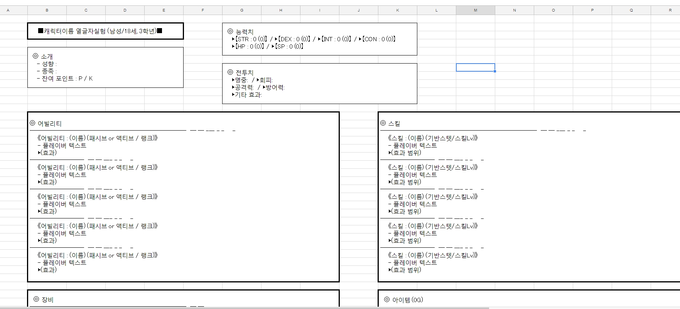680x309 pixels.
Task: Select the 능력치 heading
Action: click(244, 32)
